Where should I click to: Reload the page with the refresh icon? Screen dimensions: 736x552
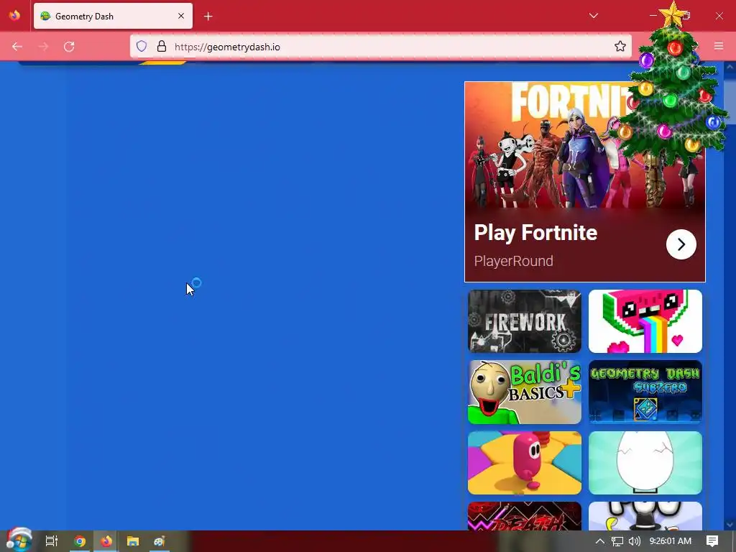click(x=69, y=47)
